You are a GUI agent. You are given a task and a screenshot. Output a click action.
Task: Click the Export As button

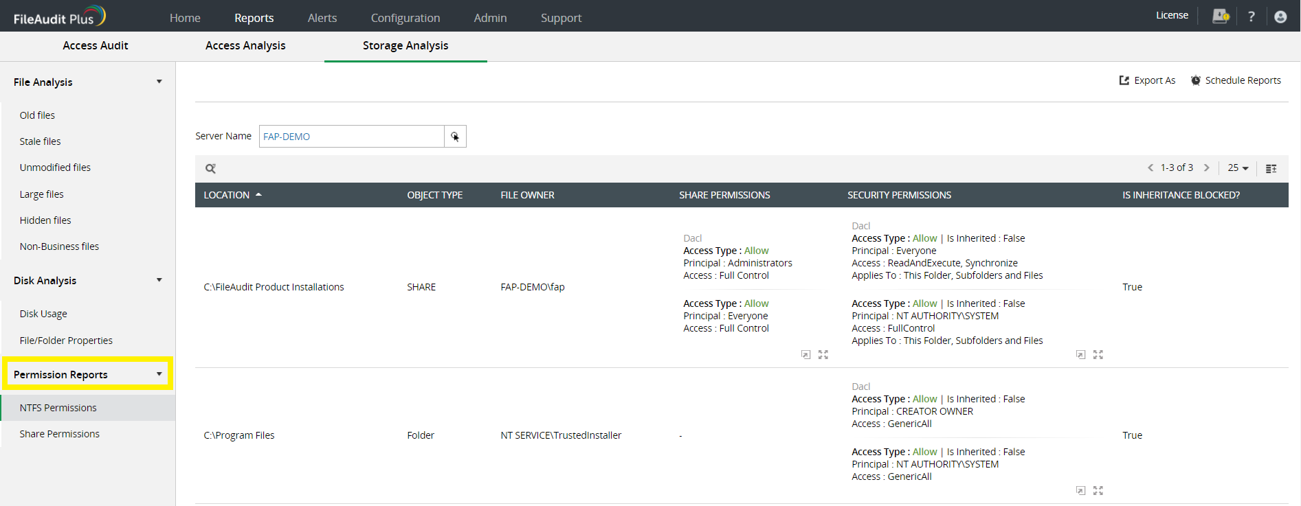pyautogui.click(x=1147, y=80)
